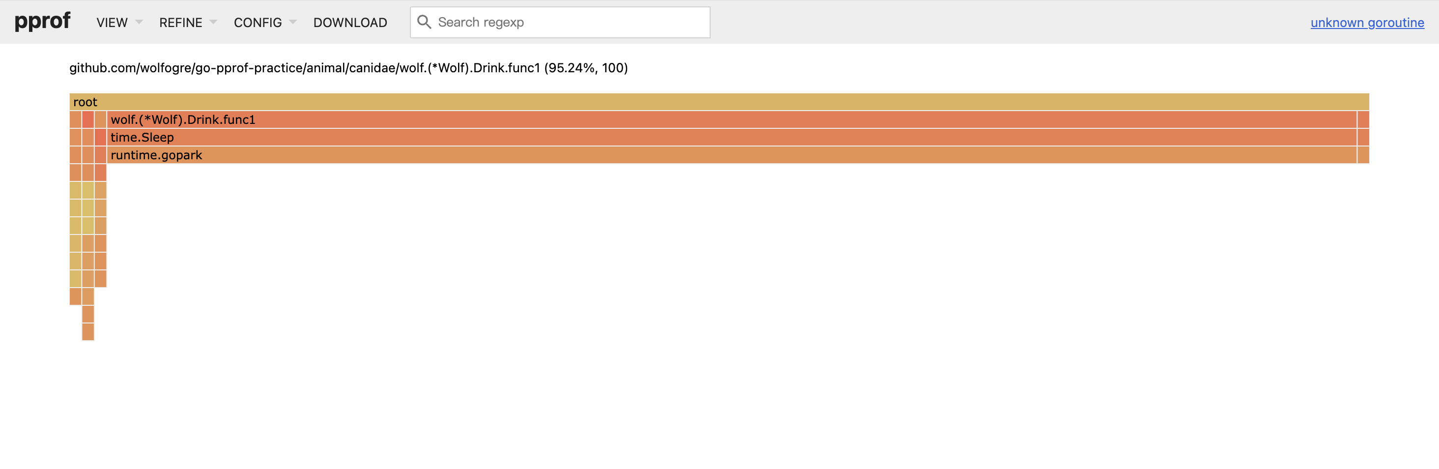Open the VIEW menu label
Image resolution: width=1439 pixels, height=469 pixels.
pos(112,22)
